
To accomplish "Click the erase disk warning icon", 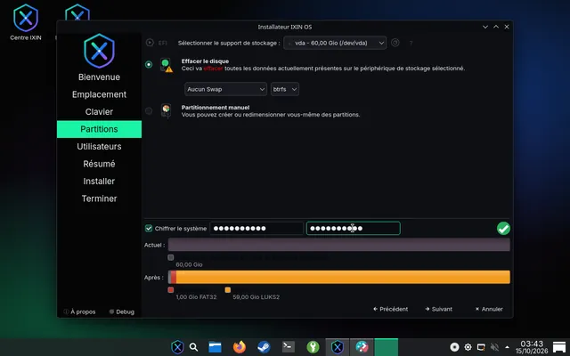I will click(x=167, y=65).
